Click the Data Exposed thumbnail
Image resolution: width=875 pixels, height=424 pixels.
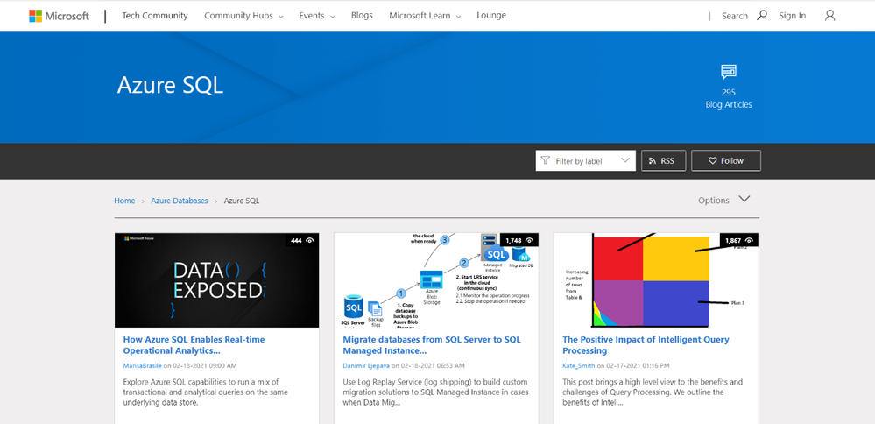tap(217, 280)
